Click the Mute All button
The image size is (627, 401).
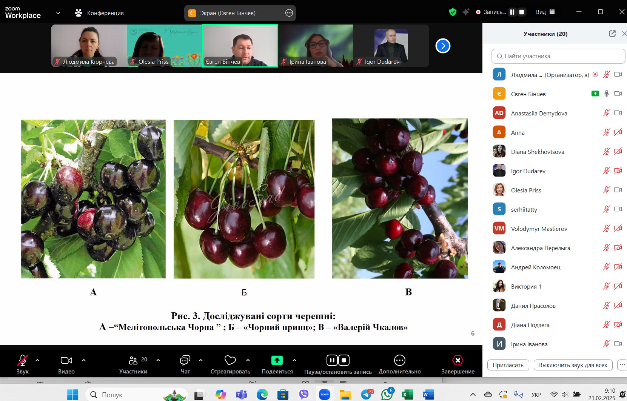[573, 365]
